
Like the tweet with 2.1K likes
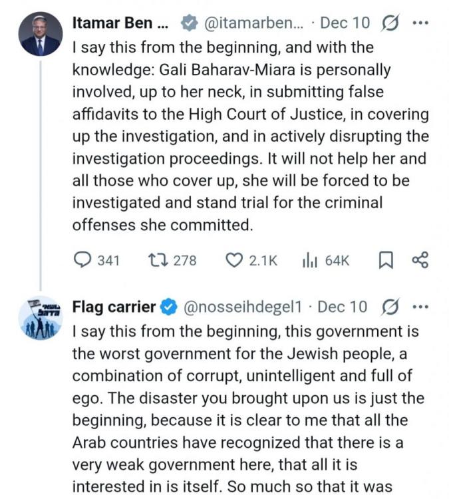coord(234,261)
